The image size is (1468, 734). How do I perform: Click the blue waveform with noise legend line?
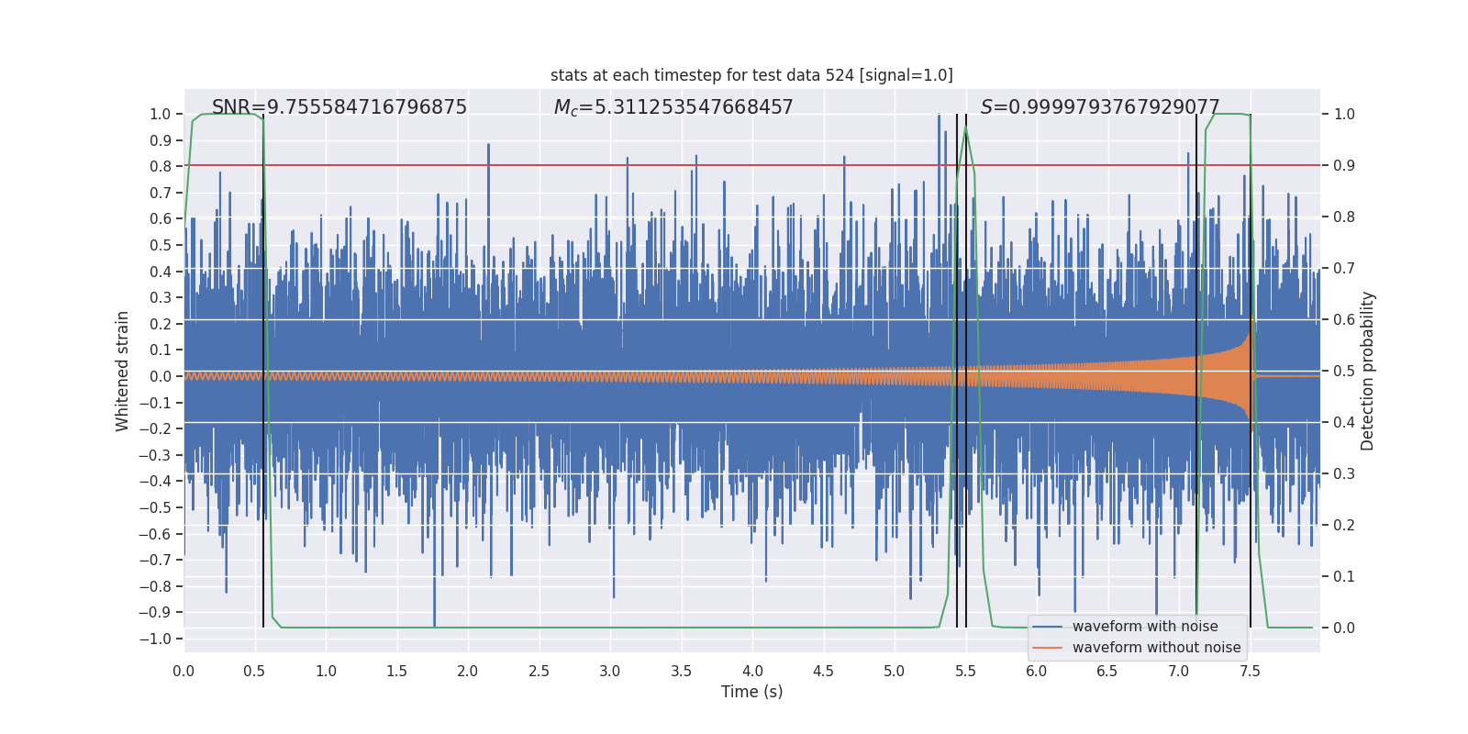(1047, 627)
